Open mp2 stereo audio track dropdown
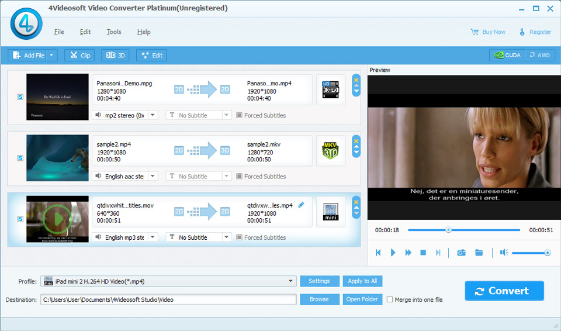Viewport: 561px width, 331px height. click(153, 115)
